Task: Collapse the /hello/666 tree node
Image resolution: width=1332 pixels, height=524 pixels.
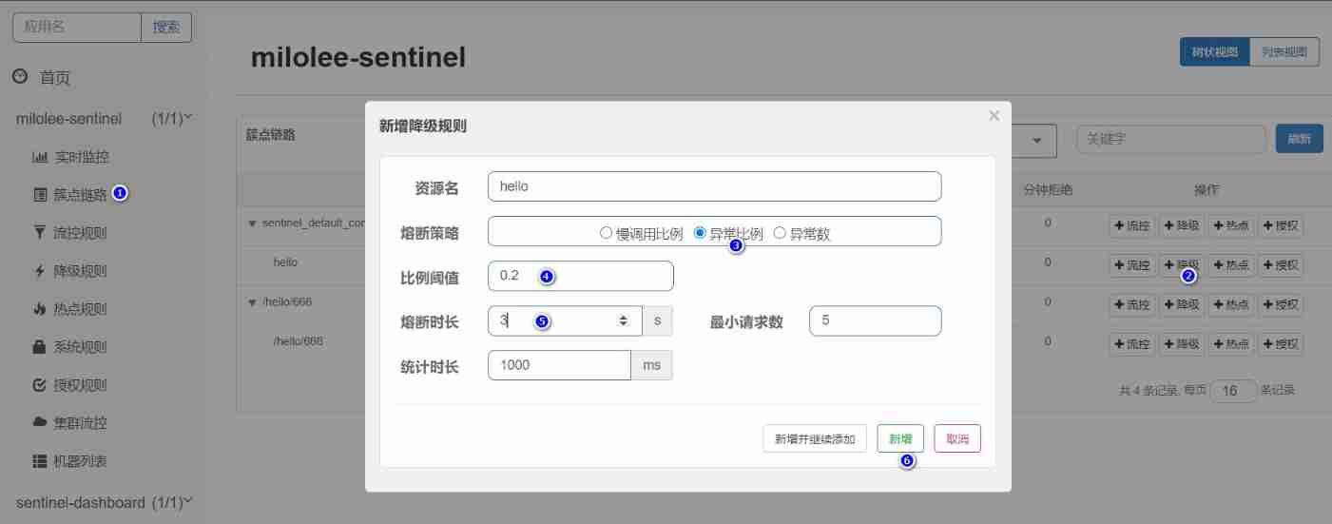Action: point(252,302)
